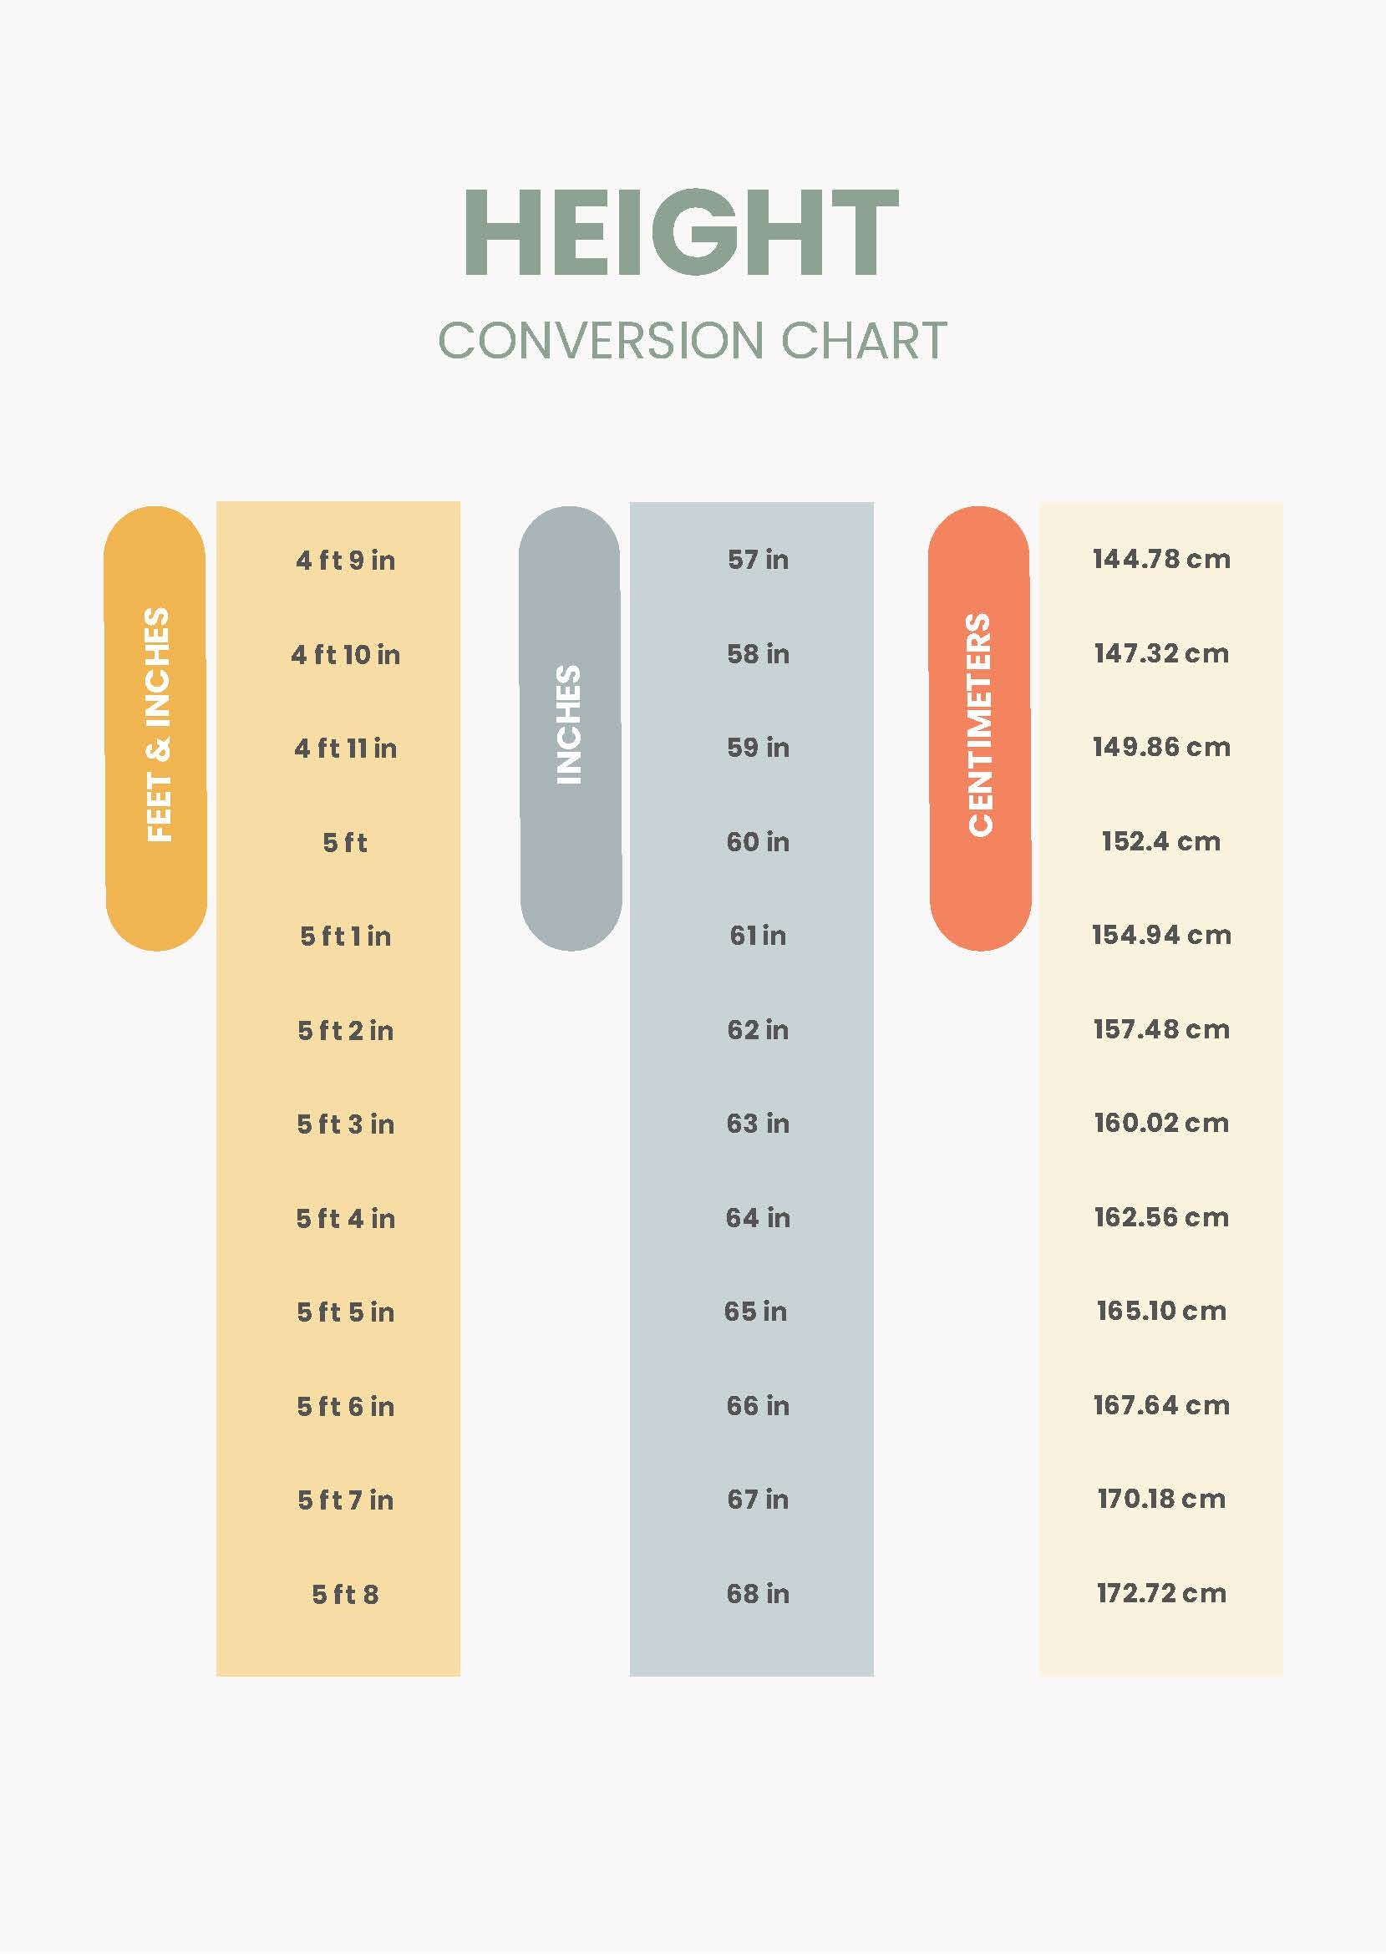Select the 5 ft 8 entry
1386x1954 pixels.
345,1594
